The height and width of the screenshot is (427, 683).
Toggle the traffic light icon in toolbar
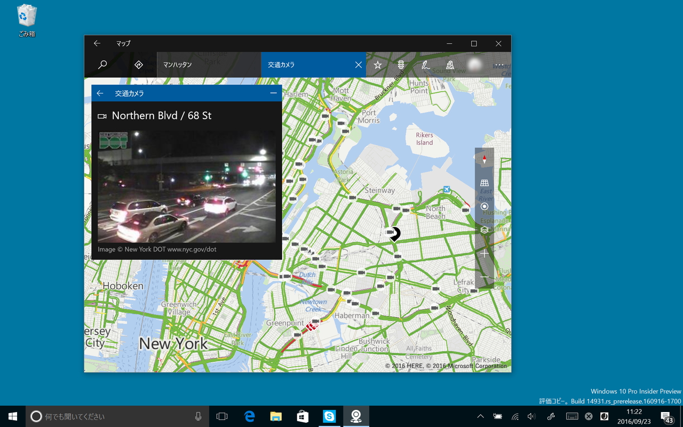click(x=401, y=65)
